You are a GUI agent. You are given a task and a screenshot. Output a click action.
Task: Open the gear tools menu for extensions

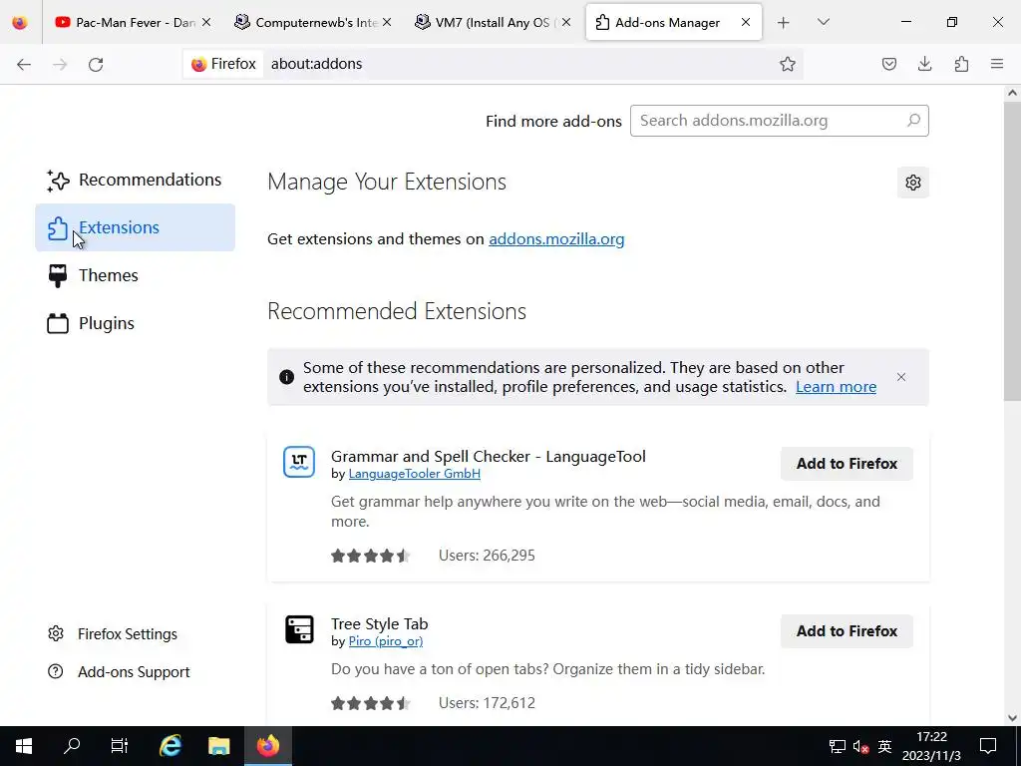pyautogui.click(x=913, y=183)
